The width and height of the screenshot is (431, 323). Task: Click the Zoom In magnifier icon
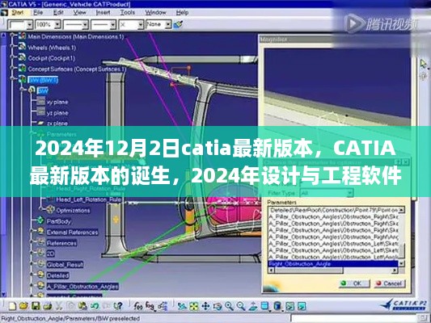pos(229,306)
